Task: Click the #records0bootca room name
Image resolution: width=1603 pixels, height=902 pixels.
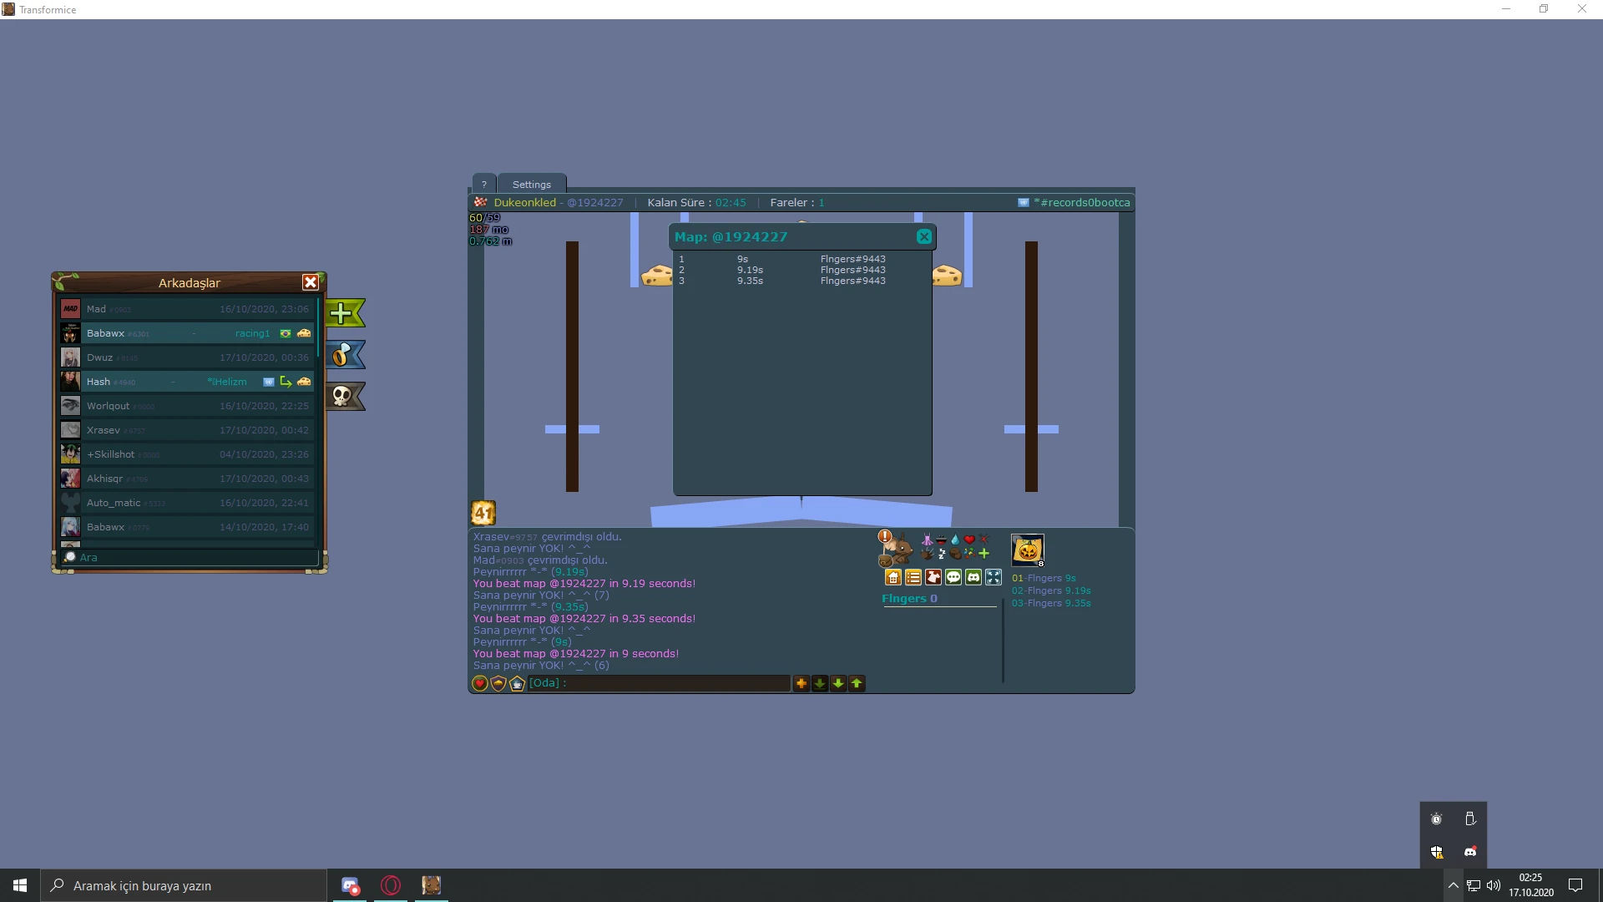Action: 1082,202
